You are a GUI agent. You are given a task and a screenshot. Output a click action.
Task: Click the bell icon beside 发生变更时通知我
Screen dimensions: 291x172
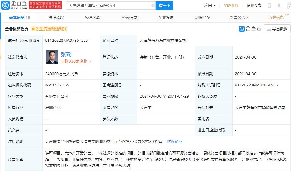pos(33,29)
